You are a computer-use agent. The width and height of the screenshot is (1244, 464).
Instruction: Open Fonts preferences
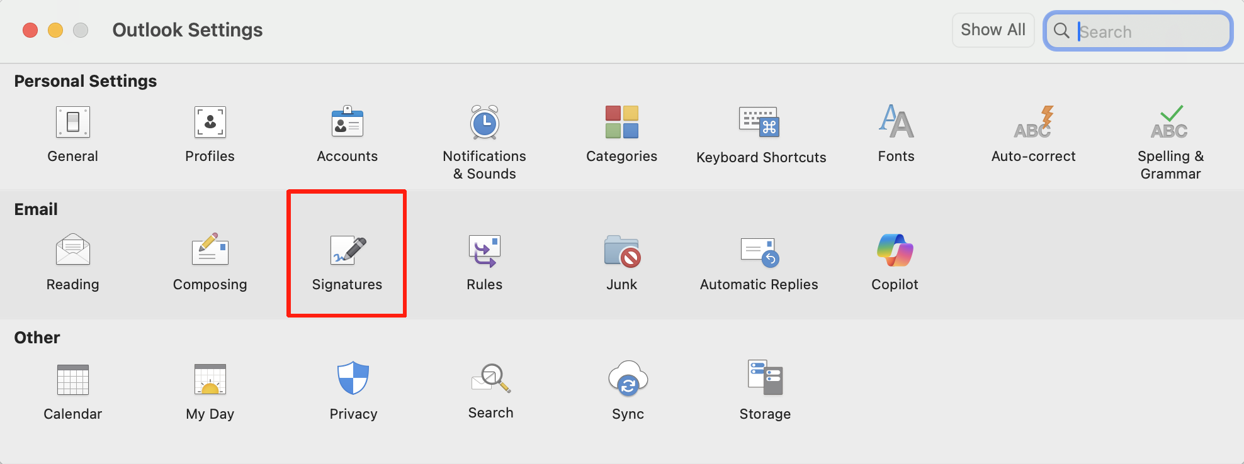pos(896,122)
